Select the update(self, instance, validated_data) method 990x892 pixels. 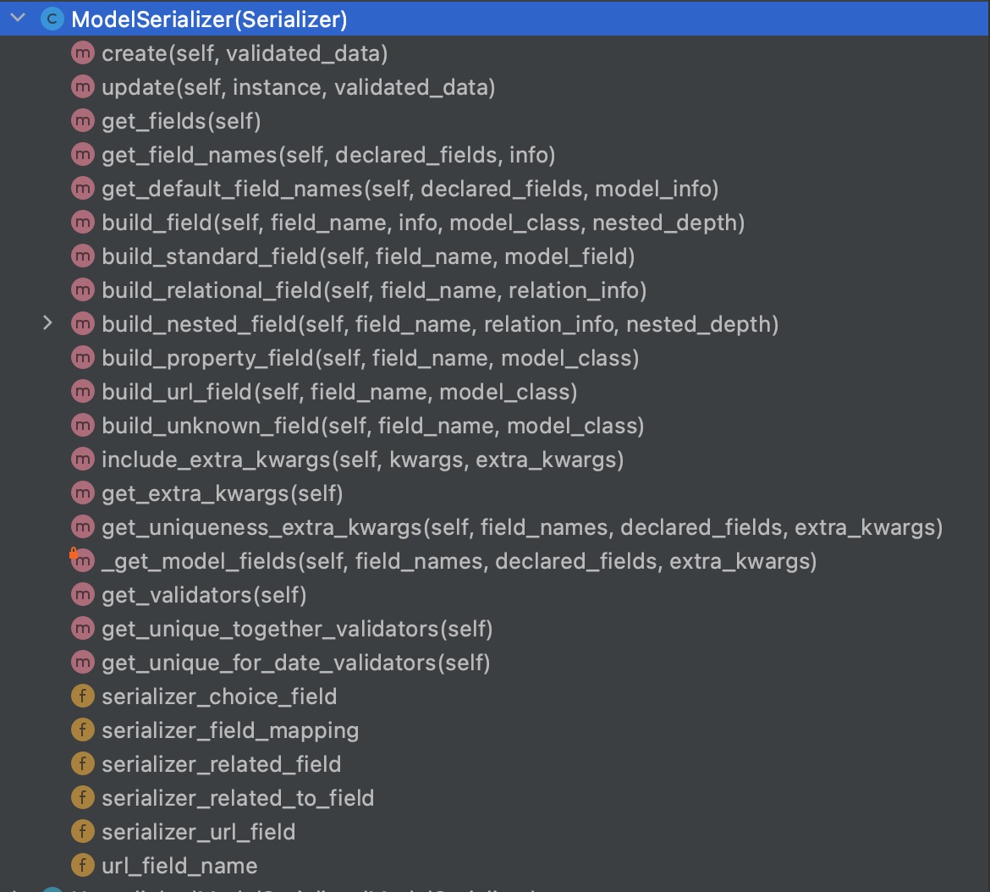296,86
